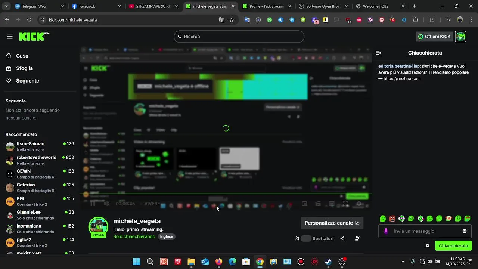Click the Windows Start button

coord(136,262)
